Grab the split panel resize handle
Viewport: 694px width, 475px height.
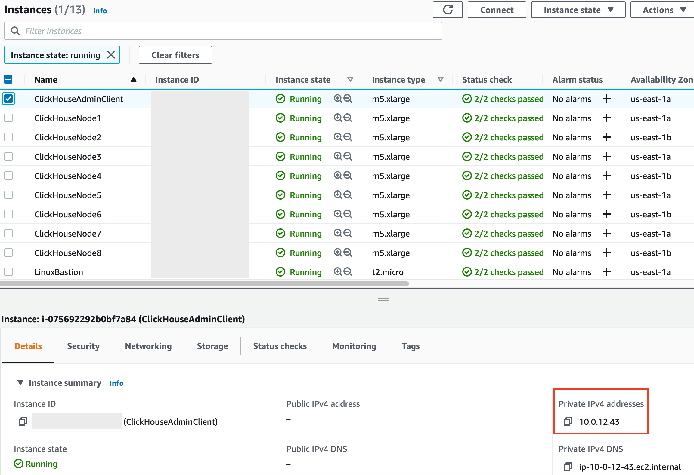click(383, 299)
